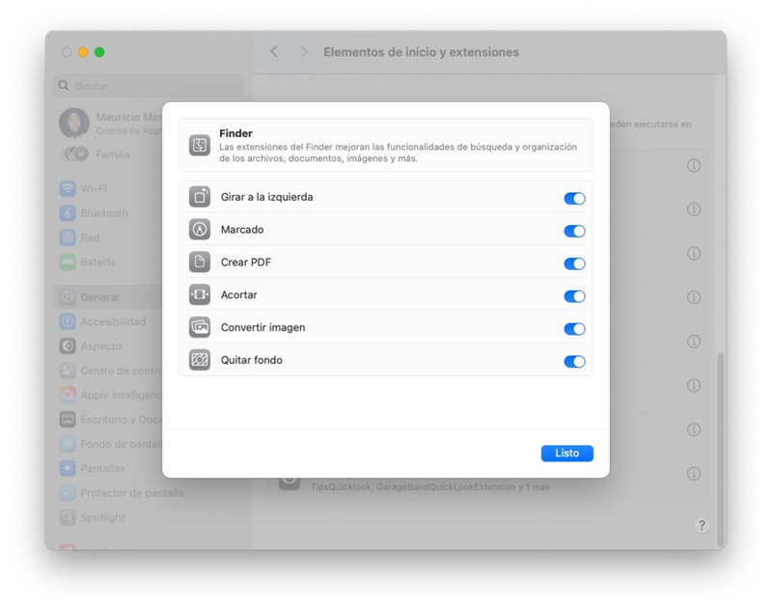Click the Fondo de pantalla icon

click(x=68, y=444)
